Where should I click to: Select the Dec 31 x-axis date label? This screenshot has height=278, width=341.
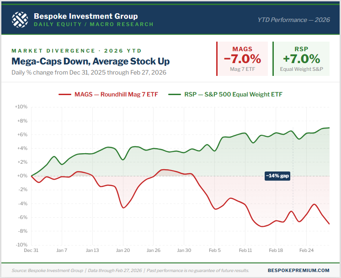point(32,251)
